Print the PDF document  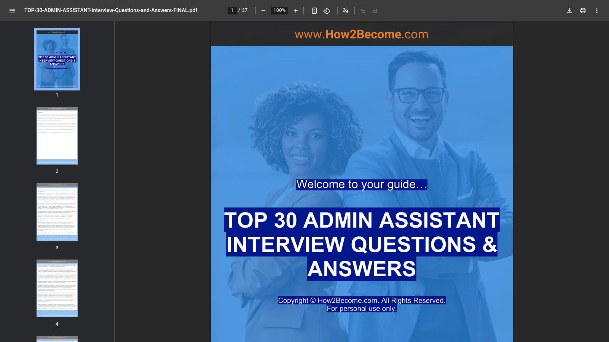[x=583, y=11]
